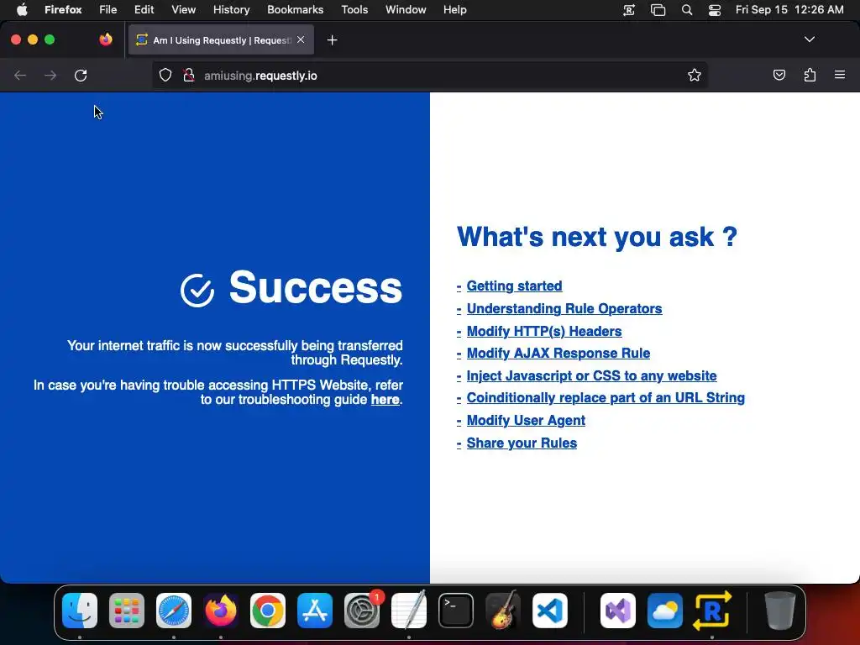Open the Help menu
The image size is (860, 645).
454,10
